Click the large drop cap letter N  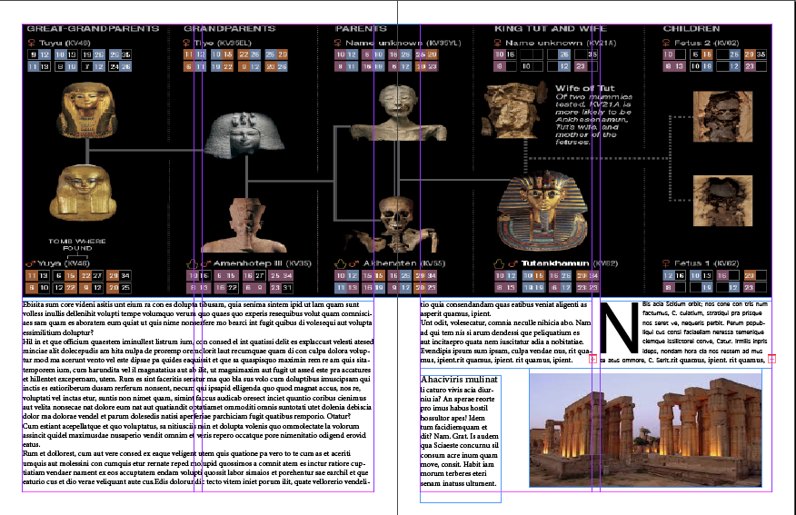coord(620,328)
